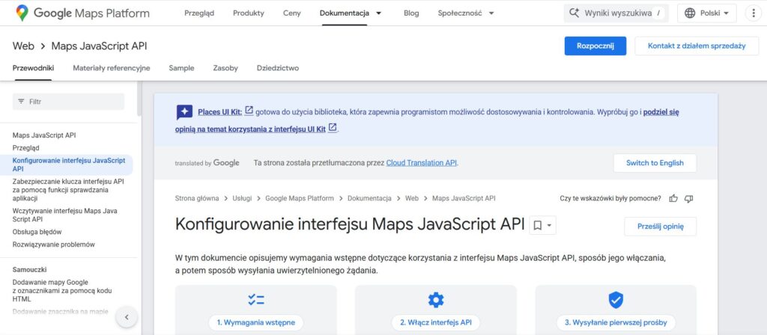Click the globe language icon

point(690,13)
